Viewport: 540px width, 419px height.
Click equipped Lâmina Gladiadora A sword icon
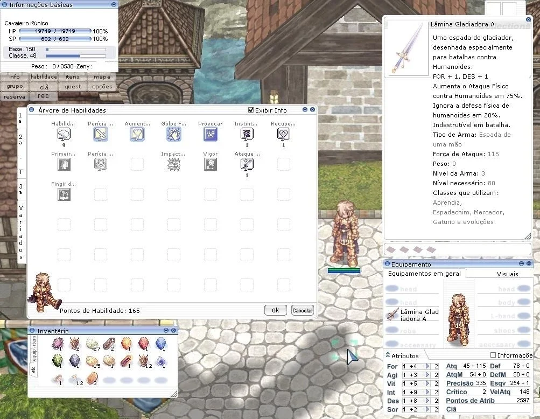(392, 315)
